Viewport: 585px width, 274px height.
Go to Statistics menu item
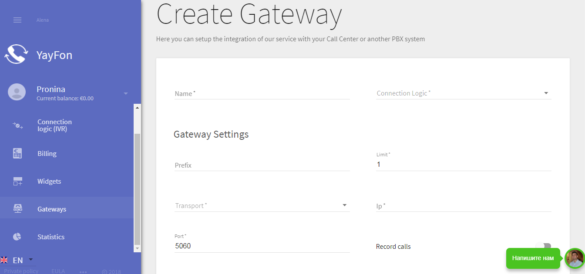tap(51, 237)
